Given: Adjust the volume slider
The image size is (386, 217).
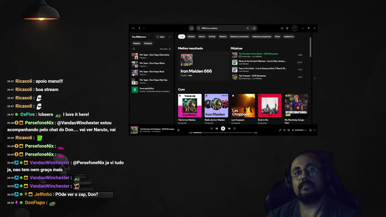Looking at the screenshot, I should [301, 130].
